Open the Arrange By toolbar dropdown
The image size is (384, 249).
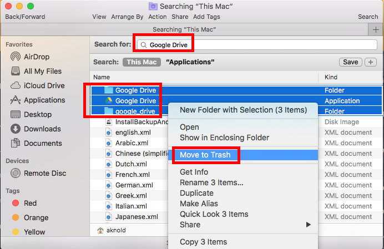pos(127,17)
